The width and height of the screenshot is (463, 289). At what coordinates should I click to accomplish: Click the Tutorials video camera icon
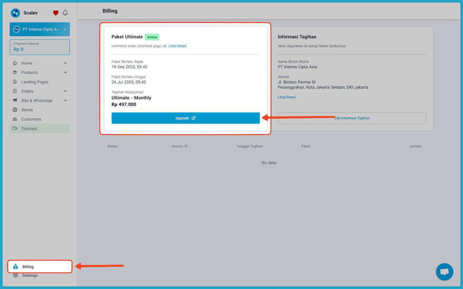tap(15, 128)
